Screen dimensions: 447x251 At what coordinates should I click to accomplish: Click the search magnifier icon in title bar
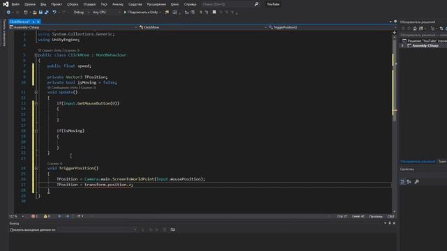[256, 4]
